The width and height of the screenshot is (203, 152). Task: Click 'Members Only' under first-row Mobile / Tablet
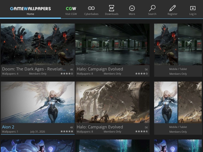(178, 74)
